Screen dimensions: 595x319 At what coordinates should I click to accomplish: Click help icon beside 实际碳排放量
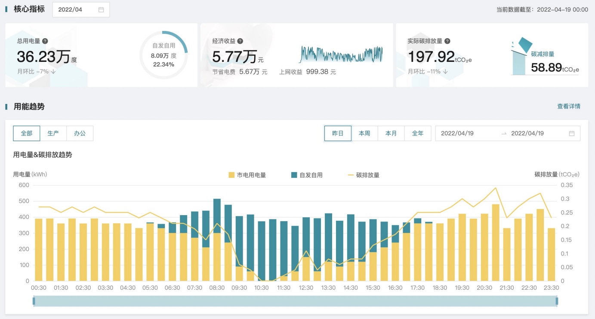[447, 41]
